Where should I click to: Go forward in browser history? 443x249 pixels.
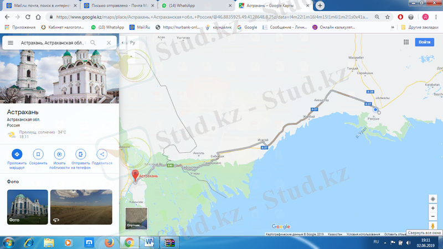coord(18,17)
